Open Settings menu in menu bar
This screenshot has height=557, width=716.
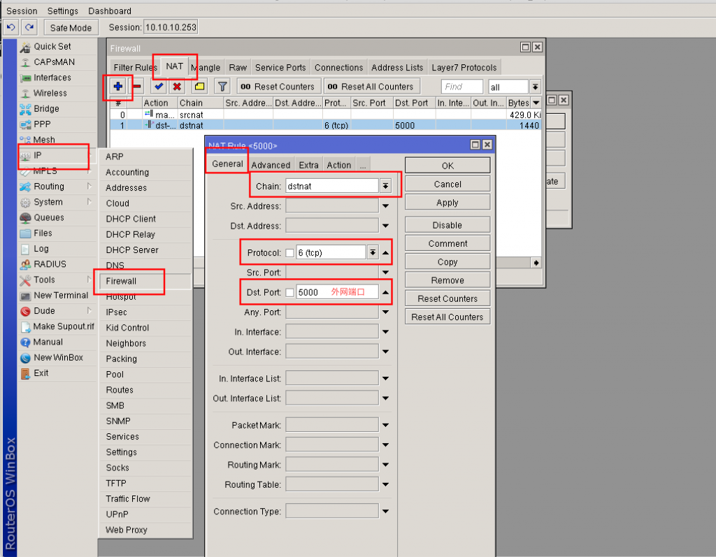pos(62,11)
